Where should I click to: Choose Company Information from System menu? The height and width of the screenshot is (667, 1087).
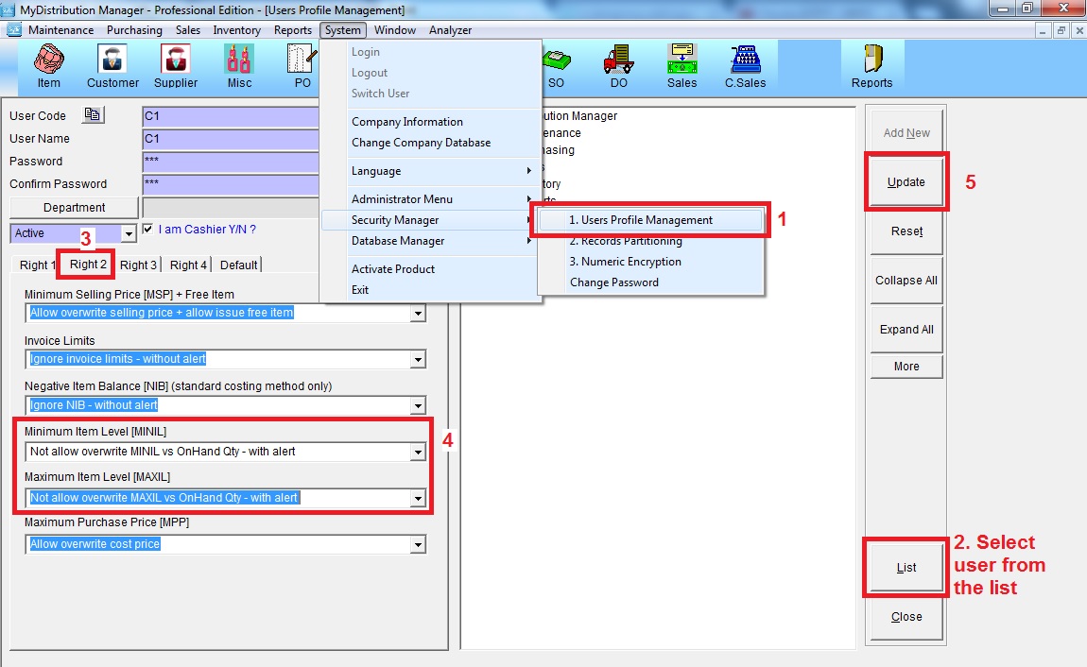pos(406,122)
